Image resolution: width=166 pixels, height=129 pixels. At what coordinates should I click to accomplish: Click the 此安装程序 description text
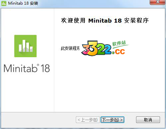coord(70,48)
